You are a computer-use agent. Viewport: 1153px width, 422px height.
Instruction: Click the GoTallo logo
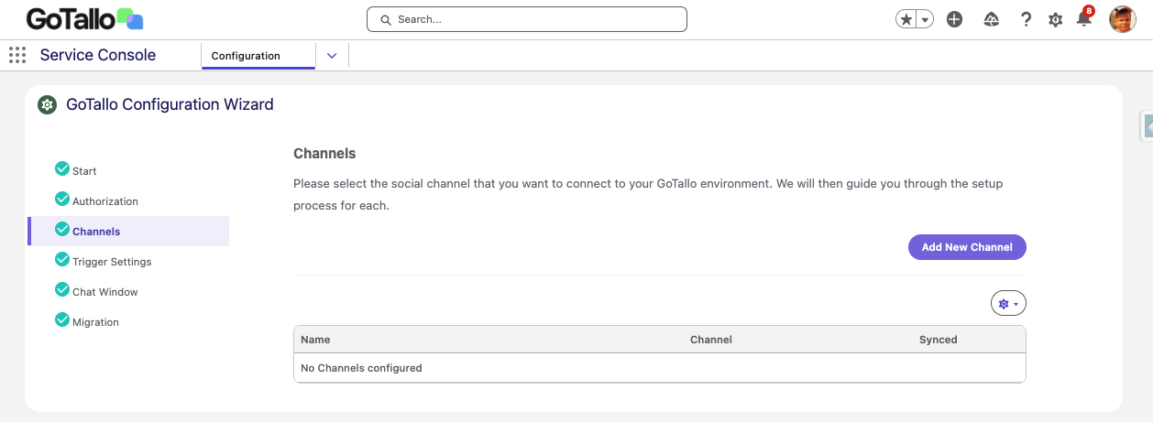(x=84, y=19)
